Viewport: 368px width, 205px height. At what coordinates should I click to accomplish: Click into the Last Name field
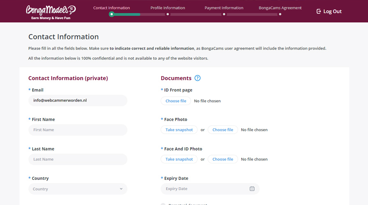(x=77, y=159)
